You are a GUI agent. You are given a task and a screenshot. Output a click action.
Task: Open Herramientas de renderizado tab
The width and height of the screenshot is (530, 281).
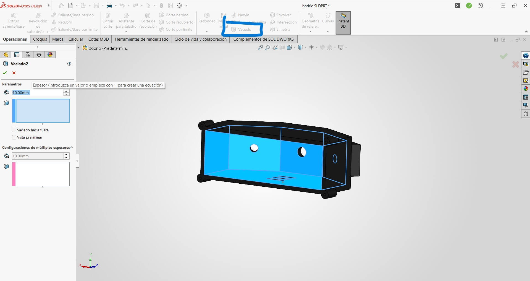tap(142, 39)
